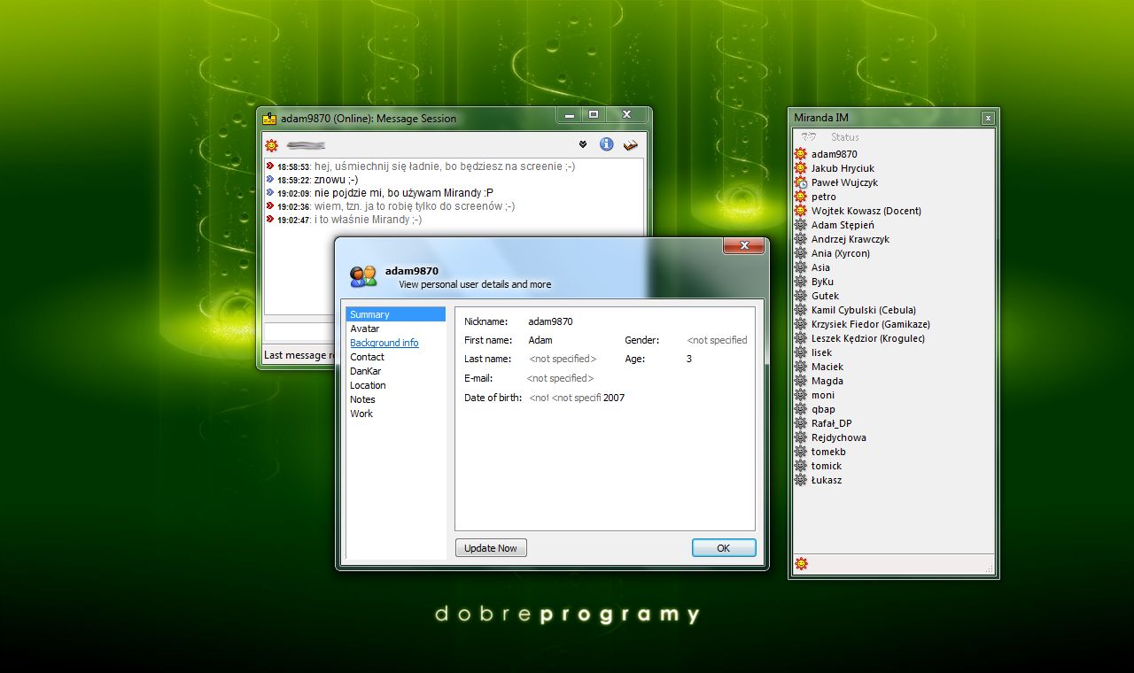Click the Nickname value adam9870 in Summary

[x=550, y=321]
